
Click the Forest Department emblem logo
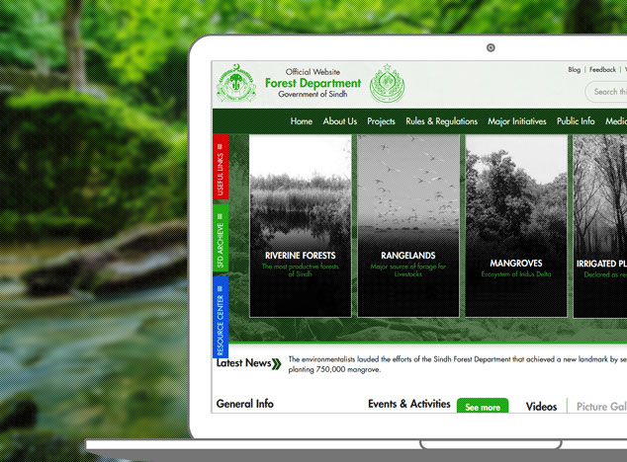click(x=235, y=83)
